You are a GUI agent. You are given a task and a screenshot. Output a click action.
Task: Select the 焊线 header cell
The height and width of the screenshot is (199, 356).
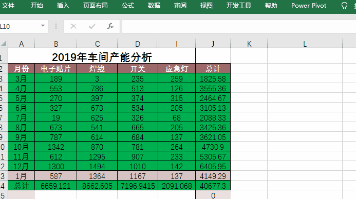click(97, 68)
